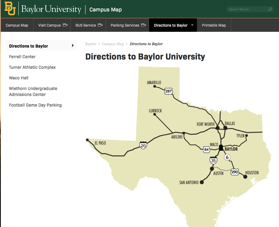The width and height of the screenshot is (279, 227).
Task: Click the SAN ANTONIO label on map
Action: (x=189, y=182)
